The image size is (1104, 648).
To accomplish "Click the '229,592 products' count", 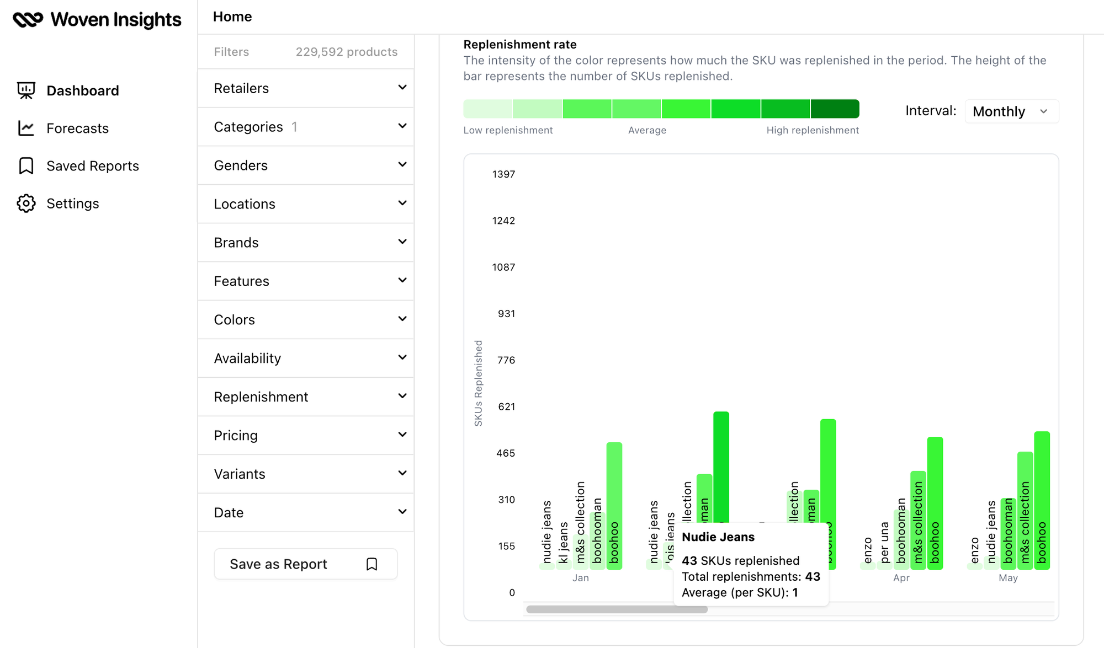I will pos(347,52).
